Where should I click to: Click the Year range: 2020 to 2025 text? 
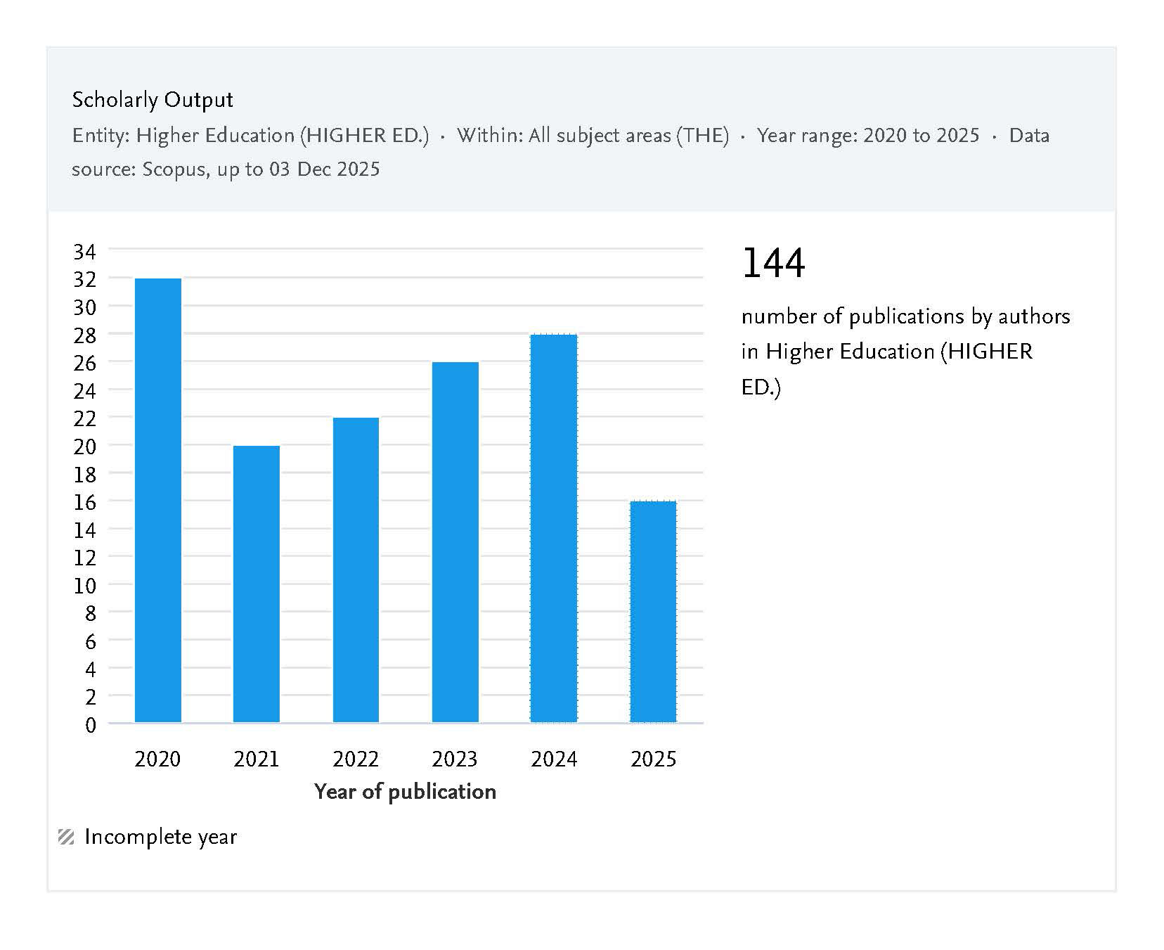pos(867,135)
